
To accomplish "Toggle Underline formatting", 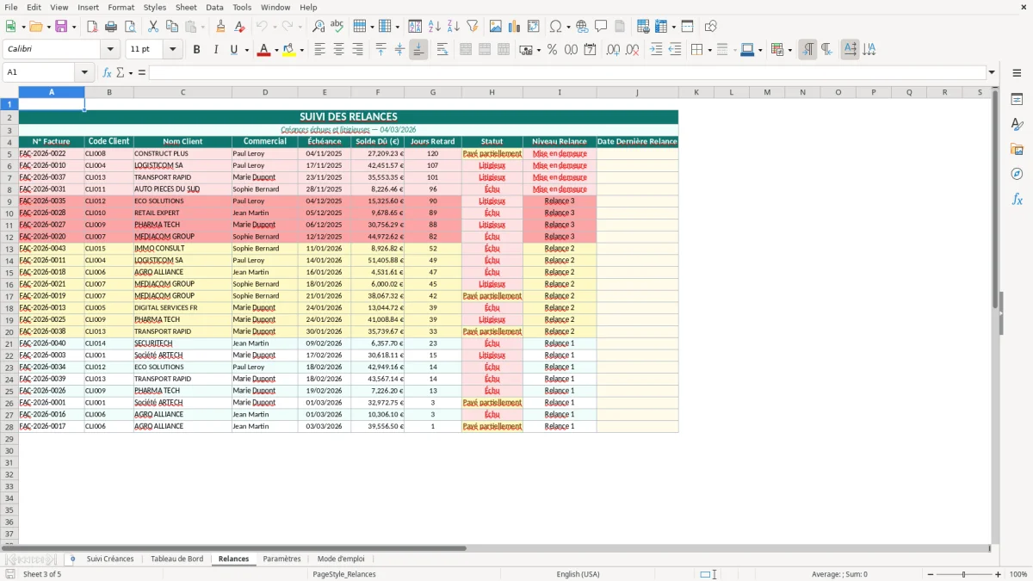I will [x=233, y=50].
